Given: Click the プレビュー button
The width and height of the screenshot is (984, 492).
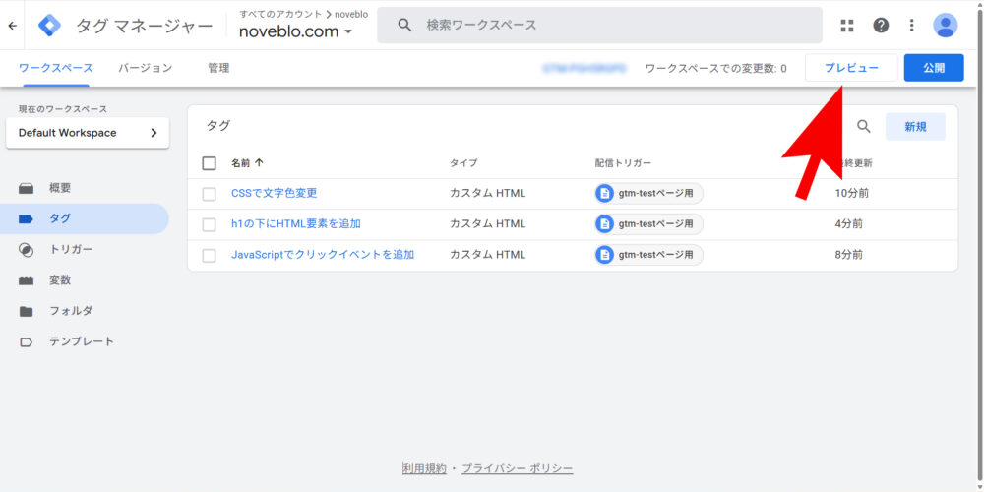Looking at the screenshot, I should tap(850, 68).
